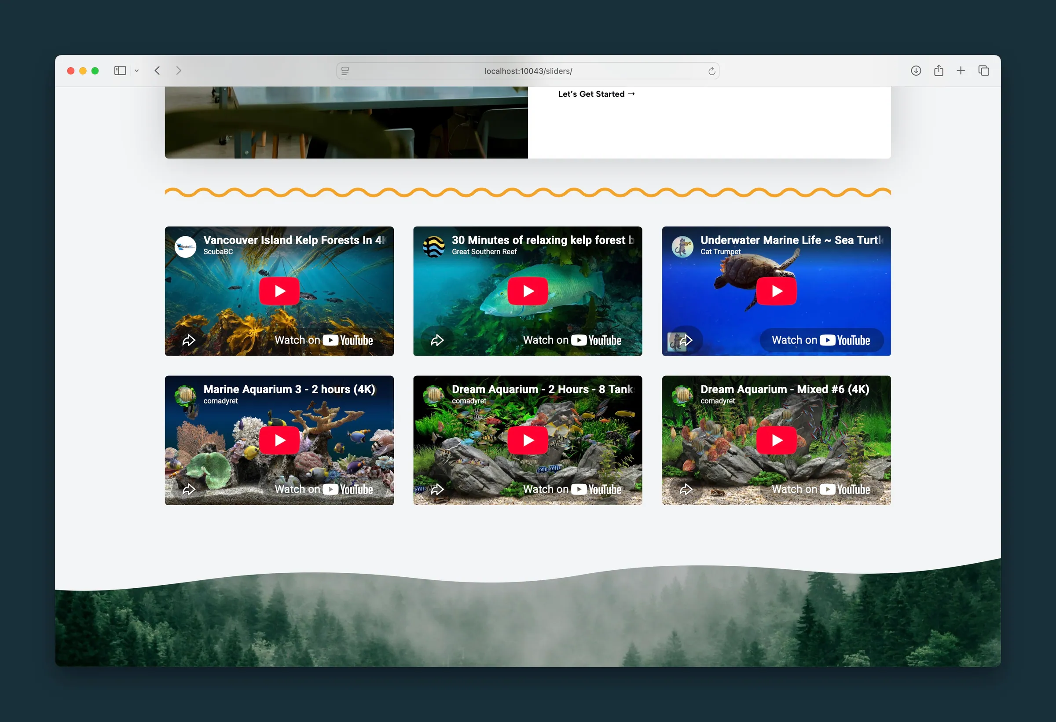
Task: Play the Dream Aquarium 2 Hours 8 Tanks video
Action: (x=528, y=440)
